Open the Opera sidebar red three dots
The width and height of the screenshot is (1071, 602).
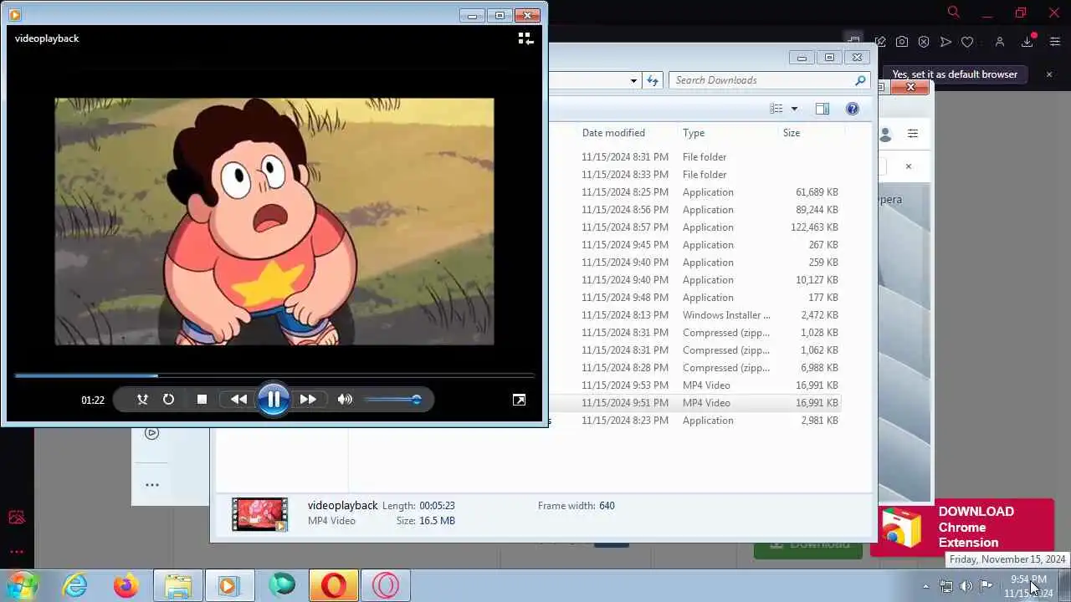click(x=17, y=552)
